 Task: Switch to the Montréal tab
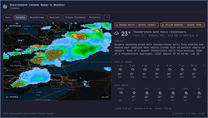click(x=55, y=18)
